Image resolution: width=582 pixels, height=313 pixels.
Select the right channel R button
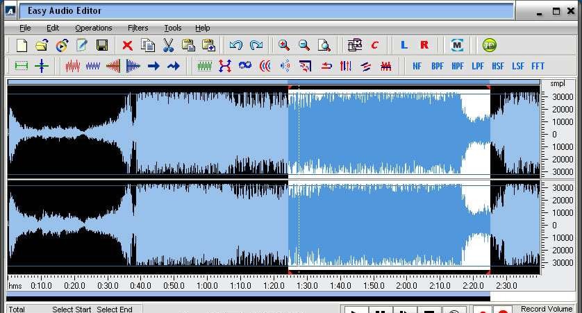[424, 46]
